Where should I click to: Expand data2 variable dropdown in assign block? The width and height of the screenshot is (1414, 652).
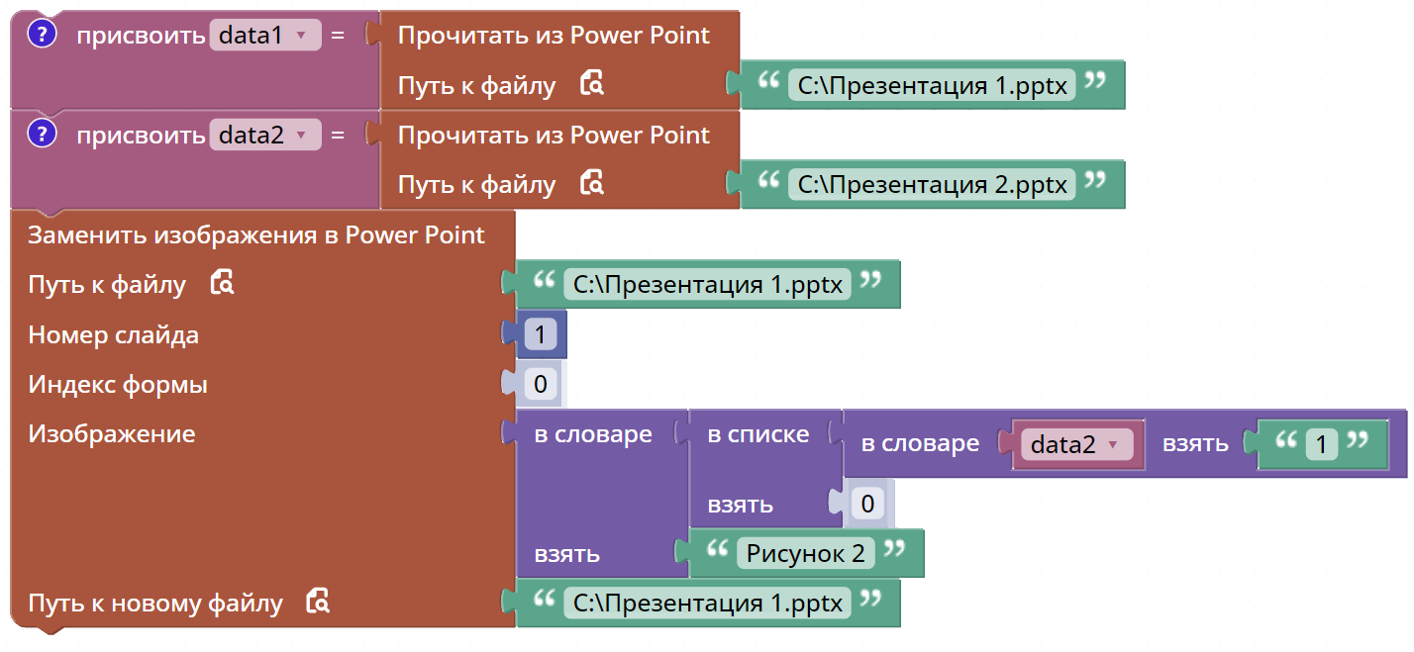[x=265, y=135]
